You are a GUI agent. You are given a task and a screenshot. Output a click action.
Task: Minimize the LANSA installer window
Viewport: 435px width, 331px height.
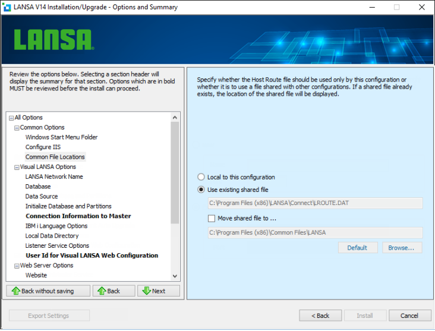coord(372,7)
